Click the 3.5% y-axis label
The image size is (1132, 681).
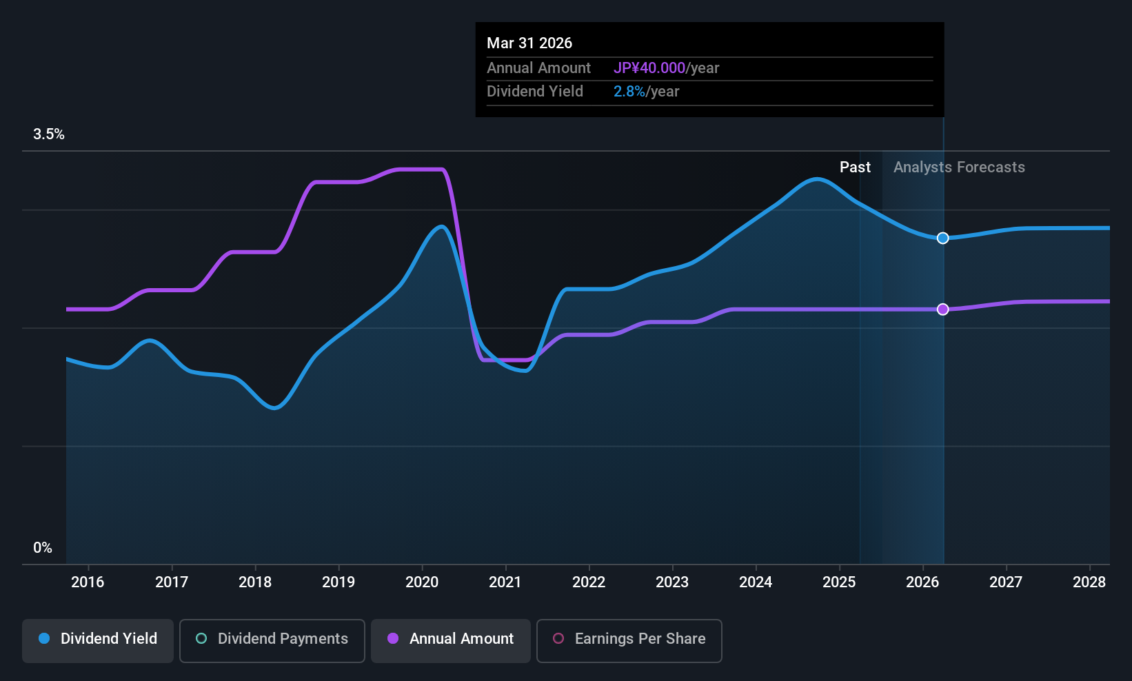click(49, 134)
